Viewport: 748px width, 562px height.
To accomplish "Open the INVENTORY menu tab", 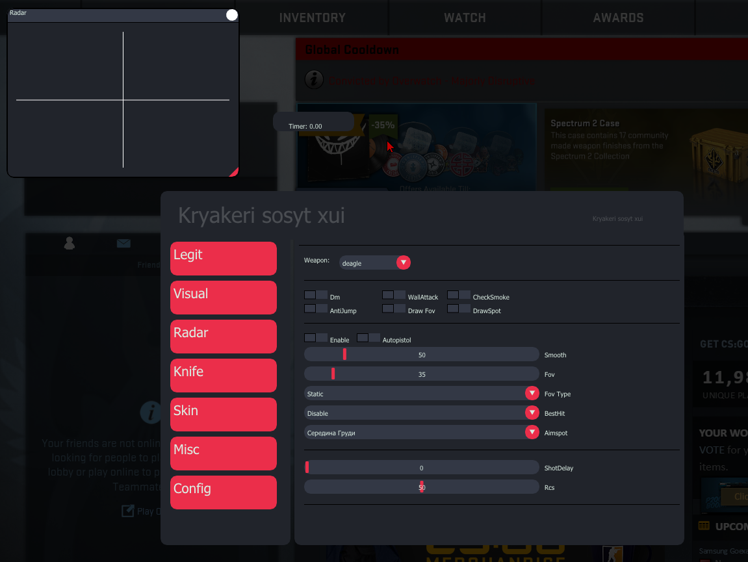I will click(313, 18).
